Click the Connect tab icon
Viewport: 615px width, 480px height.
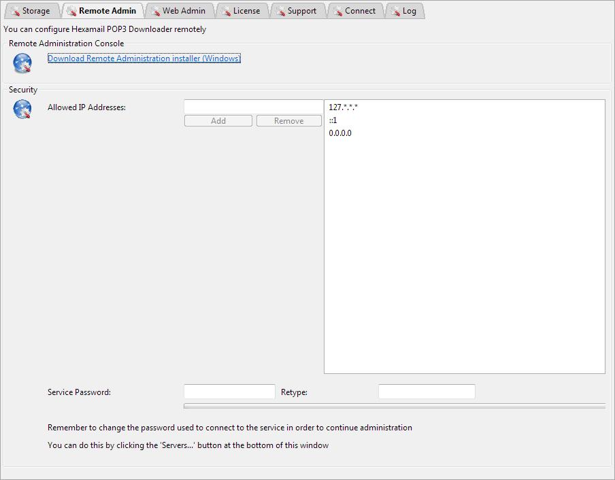coord(339,10)
